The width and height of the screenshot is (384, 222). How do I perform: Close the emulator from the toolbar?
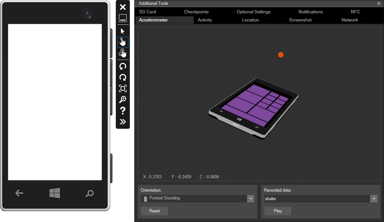(x=123, y=7)
